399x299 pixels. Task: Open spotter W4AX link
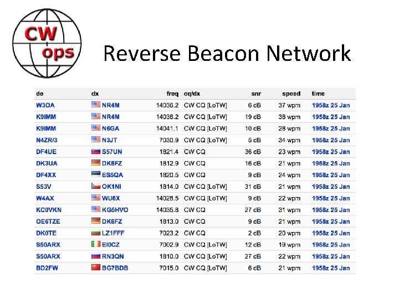point(45,198)
